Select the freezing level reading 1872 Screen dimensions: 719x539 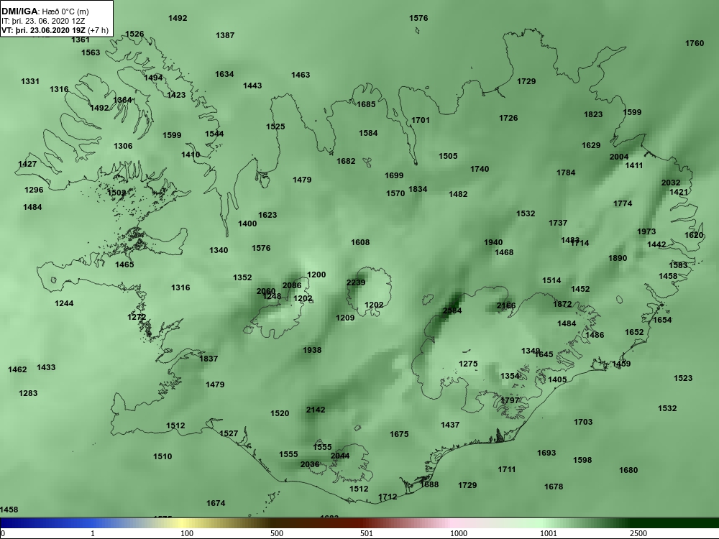[x=563, y=304]
